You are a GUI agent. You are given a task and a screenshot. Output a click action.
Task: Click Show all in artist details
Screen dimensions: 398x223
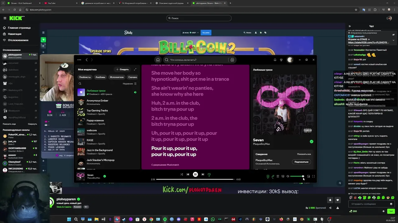(304, 154)
